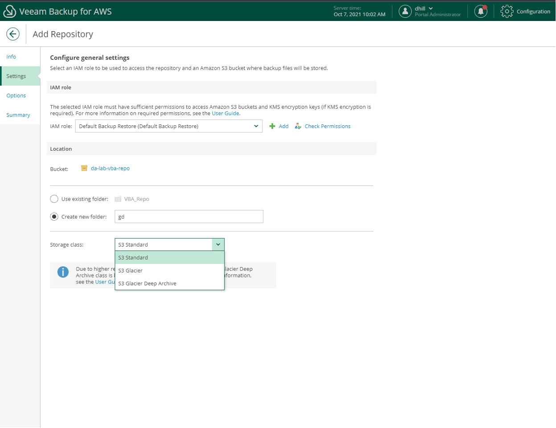The width and height of the screenshot is (556, 428).
Task: Open the da-lab-vba-repo bucket link
Action: pos(110,168)
